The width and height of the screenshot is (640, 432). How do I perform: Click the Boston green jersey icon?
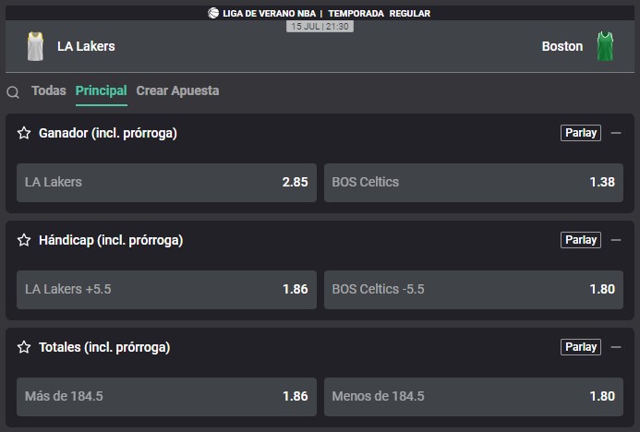point(605,46)
